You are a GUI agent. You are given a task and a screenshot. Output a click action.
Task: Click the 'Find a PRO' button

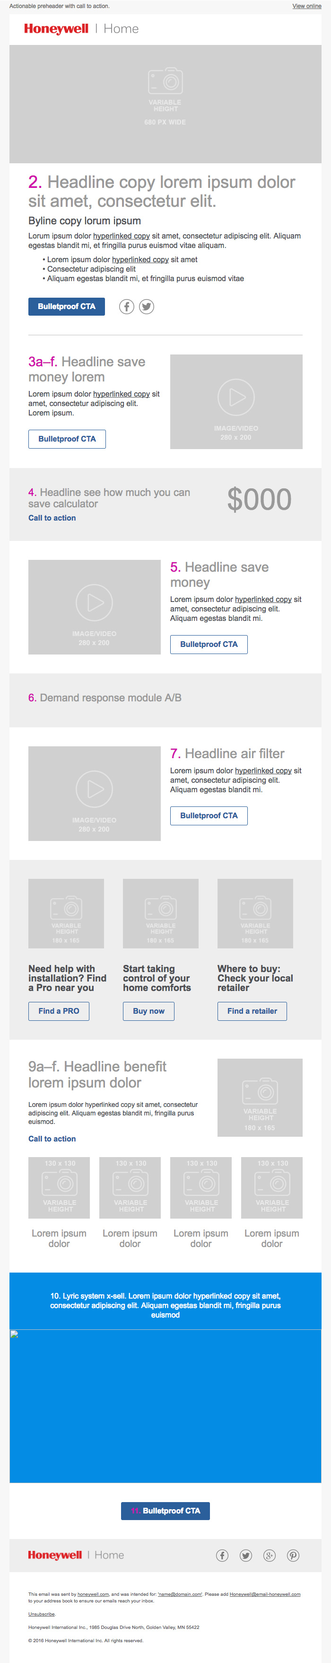tap(59, 1011)
